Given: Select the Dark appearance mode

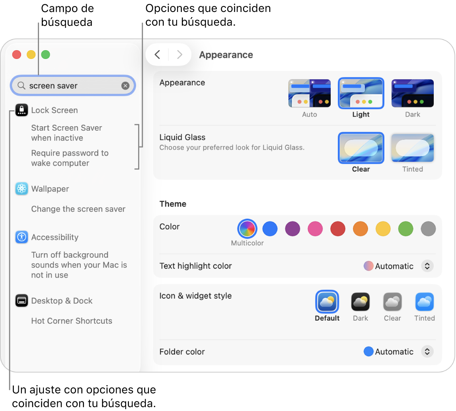Looking at the screenshot, I should click(x=412, y=94).
